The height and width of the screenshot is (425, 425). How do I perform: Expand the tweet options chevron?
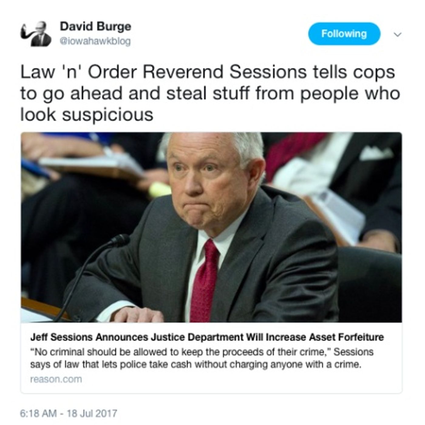[397, 34]
